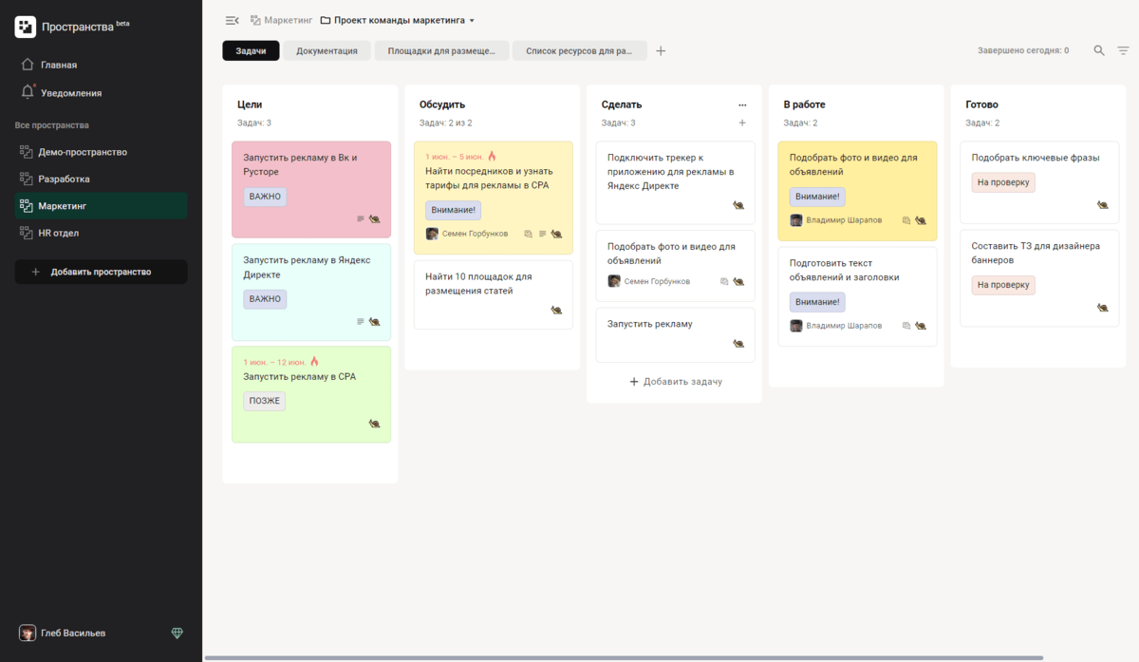
Task: Click the ВАЖНО tag on pink card
Action: tap(265, 197)
